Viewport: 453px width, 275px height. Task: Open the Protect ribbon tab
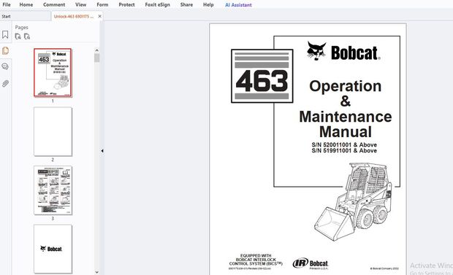coord(126,4)
